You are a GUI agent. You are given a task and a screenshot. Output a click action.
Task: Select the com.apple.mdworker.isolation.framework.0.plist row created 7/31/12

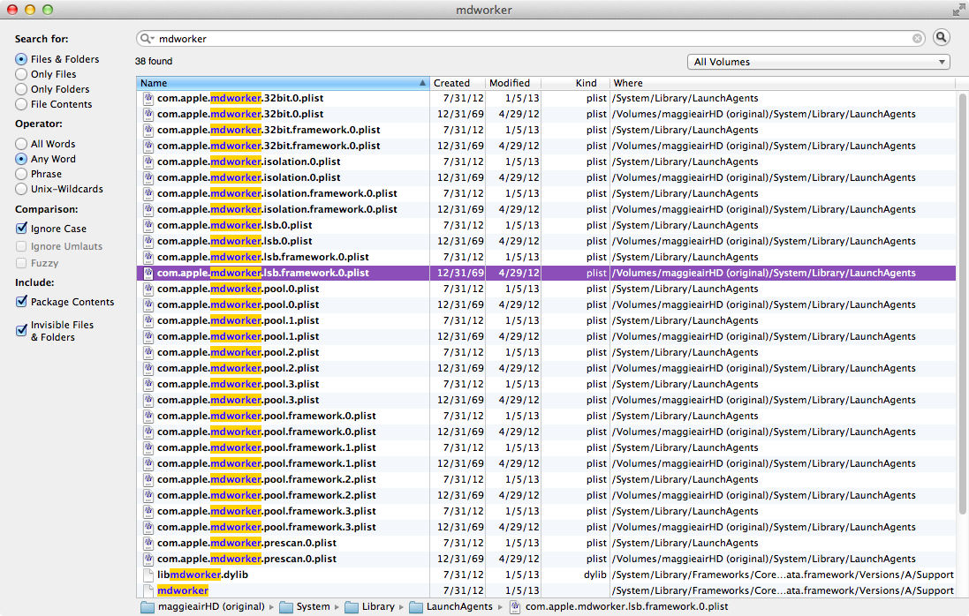point(546,193)
